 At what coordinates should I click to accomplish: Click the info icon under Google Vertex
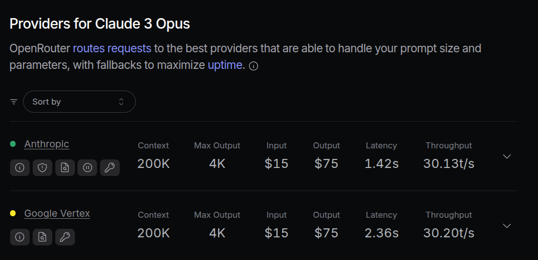(20, 237)
